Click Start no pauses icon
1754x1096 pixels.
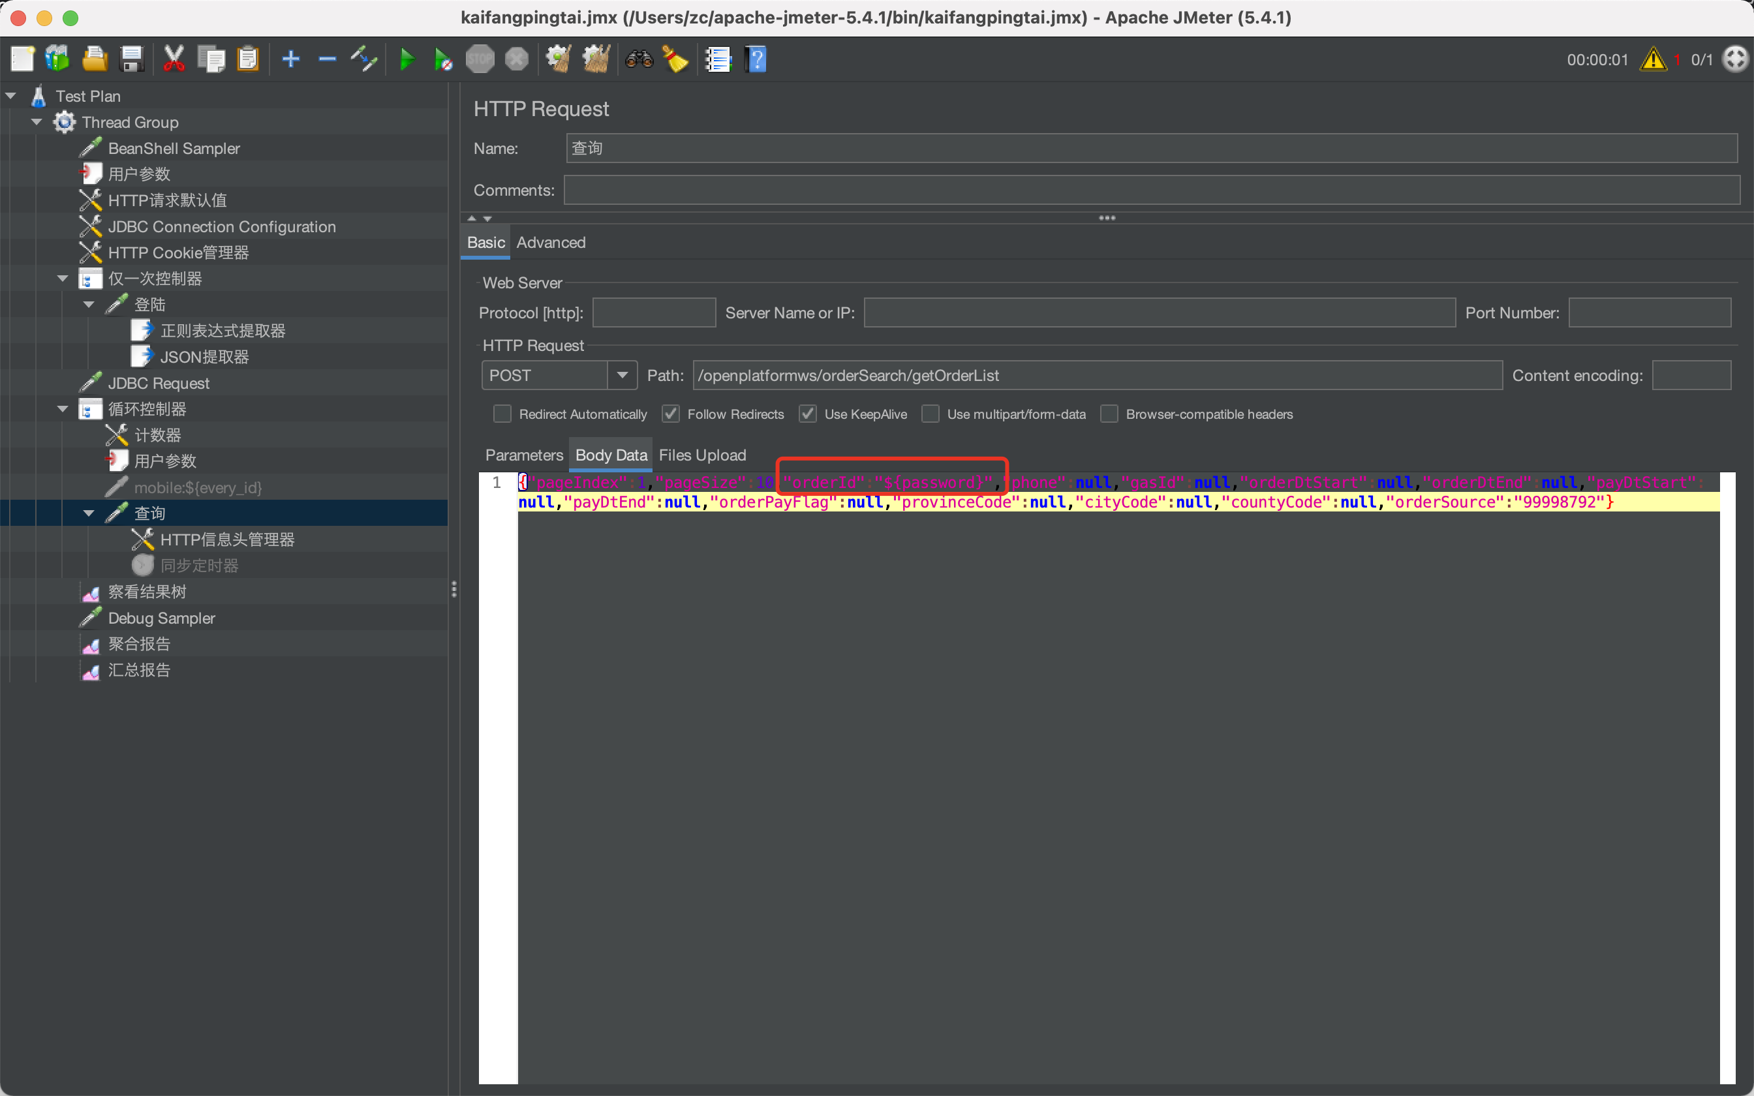443,59
